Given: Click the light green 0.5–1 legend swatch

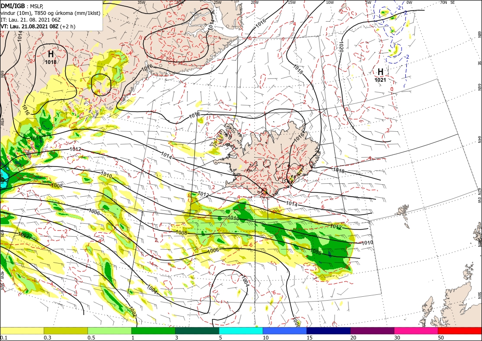Looking at the screenshot, I should [x=109, y=330].
